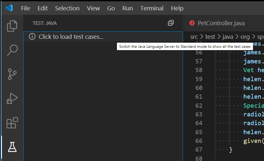The image size is (264, 161).
Task: Click the Vet type on line 58
Action: click(x=248, y=70)
